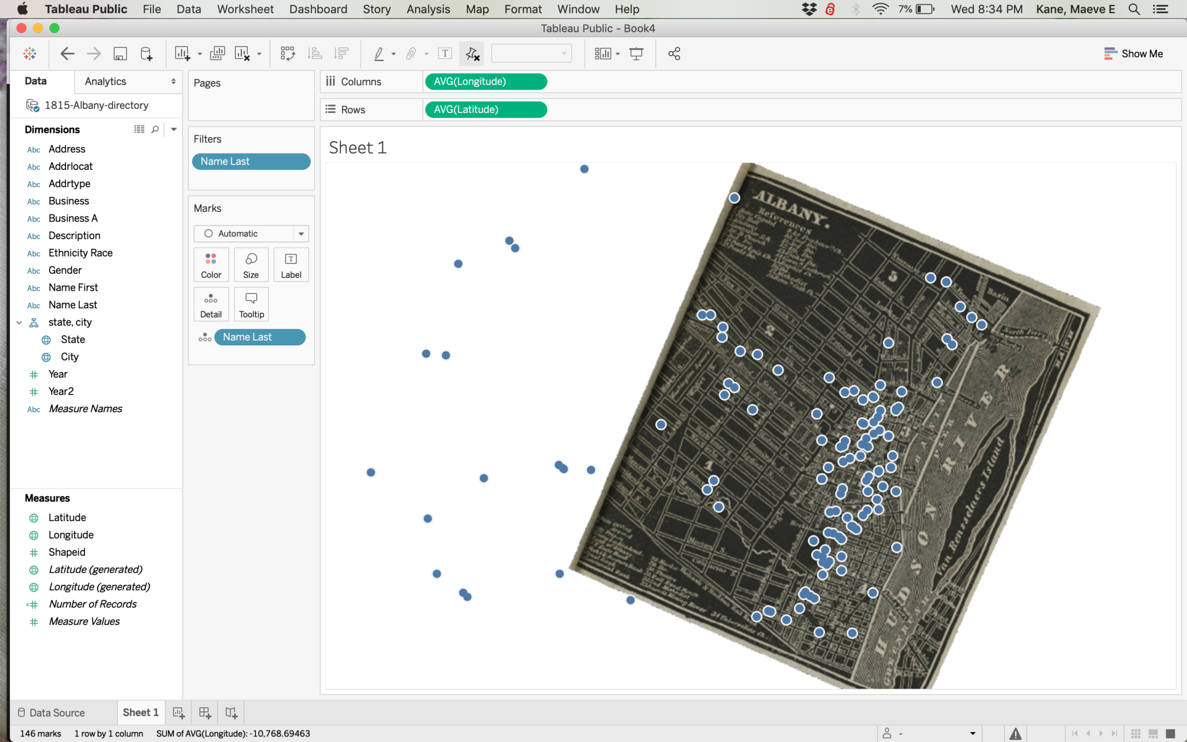Switch to the Analytics tab
Screen dimensions: 1187x742
click(106, 81)
